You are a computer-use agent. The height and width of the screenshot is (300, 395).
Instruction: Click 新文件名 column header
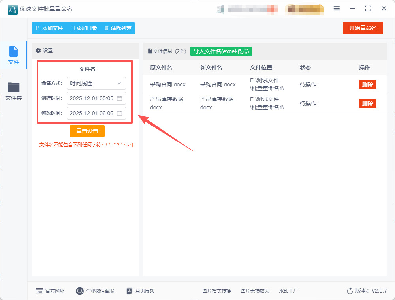coord(211,67)
